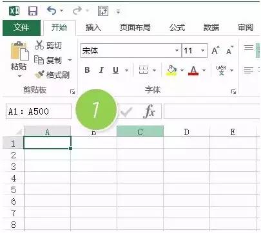Open the 字体 group dialog launcher
This screenshot has width=261, height=233.
233,91
